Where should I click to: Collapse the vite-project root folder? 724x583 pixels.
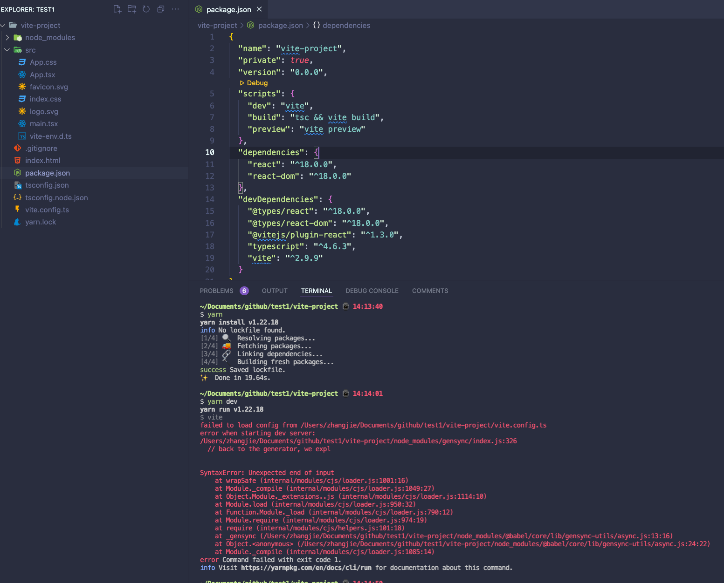click(3, 25)
